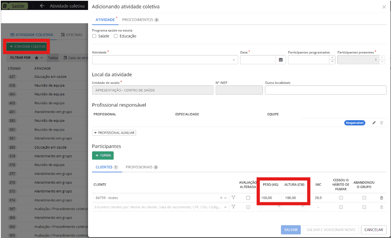This screenshot has height=238, width=391.
Task: Clear selected client '84759 - testes' with X
Action: 221,198
